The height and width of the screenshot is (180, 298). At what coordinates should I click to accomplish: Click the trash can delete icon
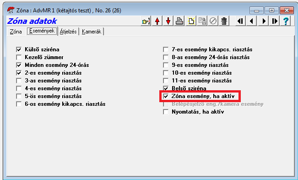[224, 21]
